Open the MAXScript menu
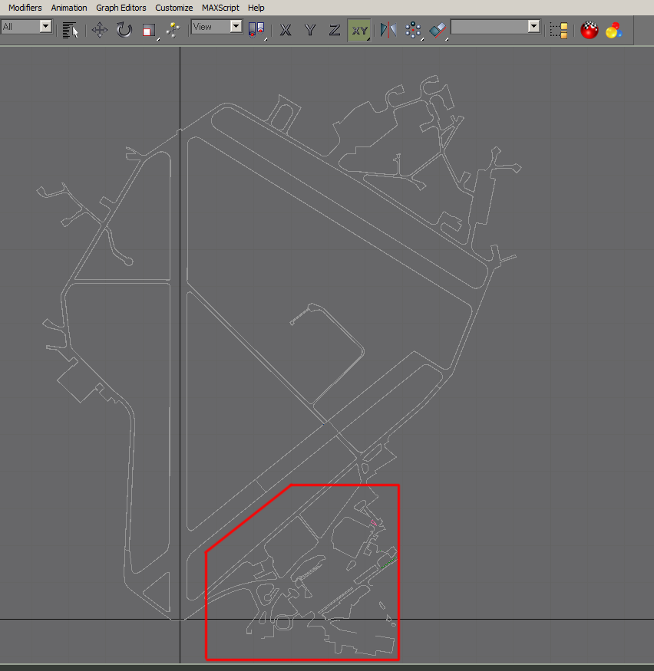This screenshot has height=671, width=654. [x=220, y=8]
